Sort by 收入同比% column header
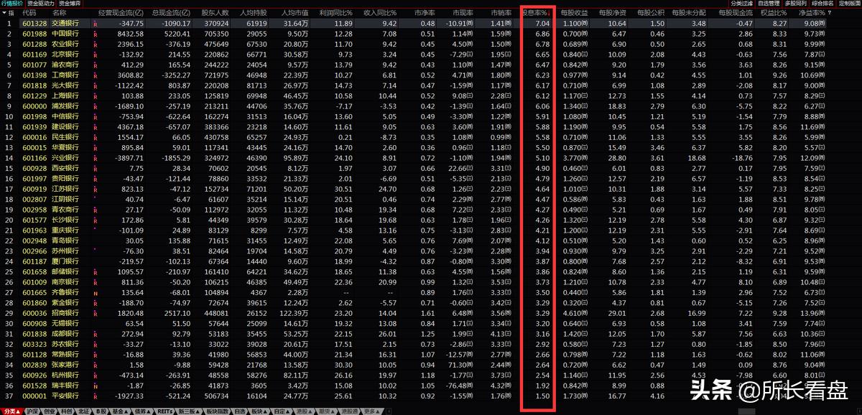Viewport: 862px width, 415px height. tap(381, 13)
